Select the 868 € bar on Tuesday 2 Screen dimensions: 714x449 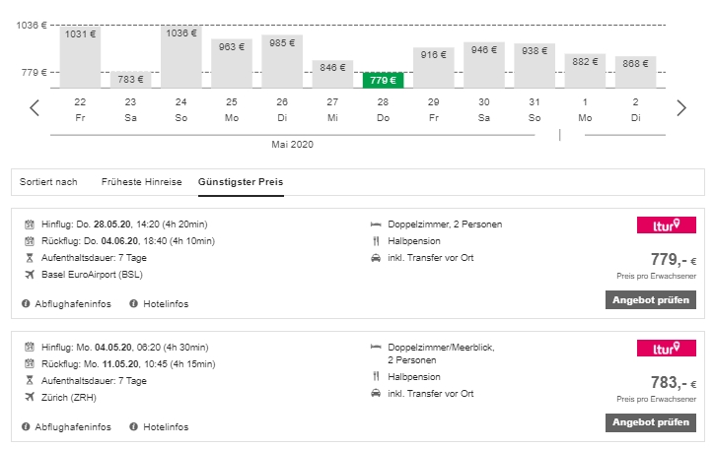coord(634,72)
